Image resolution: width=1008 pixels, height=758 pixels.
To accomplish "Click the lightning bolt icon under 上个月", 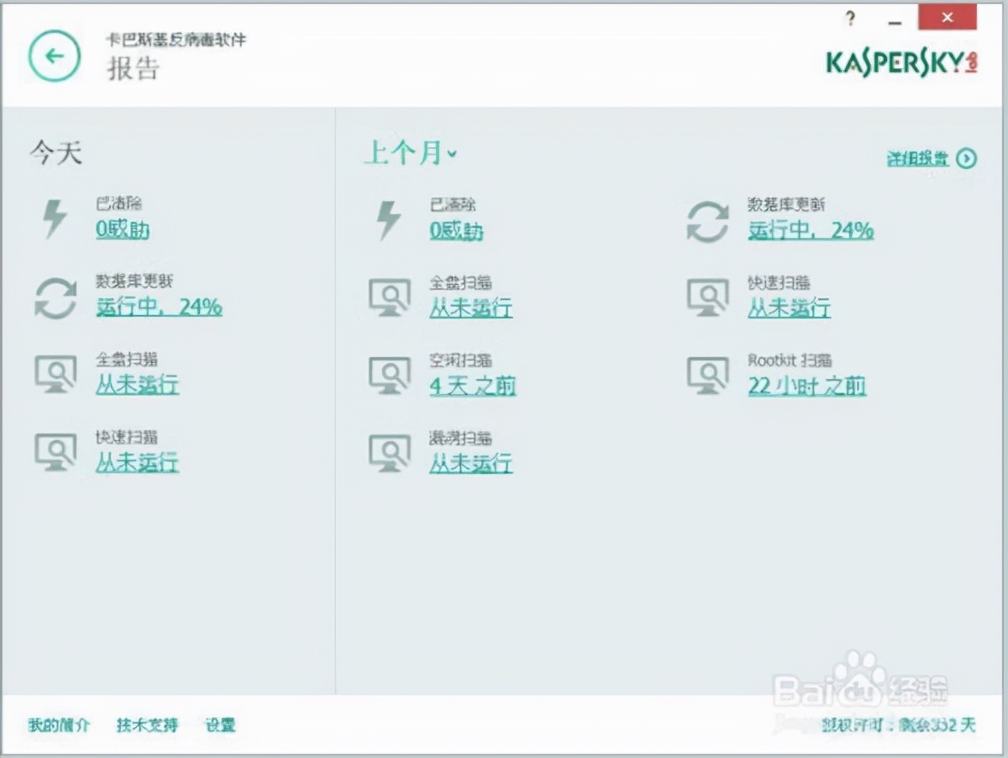I will (389, 219).
